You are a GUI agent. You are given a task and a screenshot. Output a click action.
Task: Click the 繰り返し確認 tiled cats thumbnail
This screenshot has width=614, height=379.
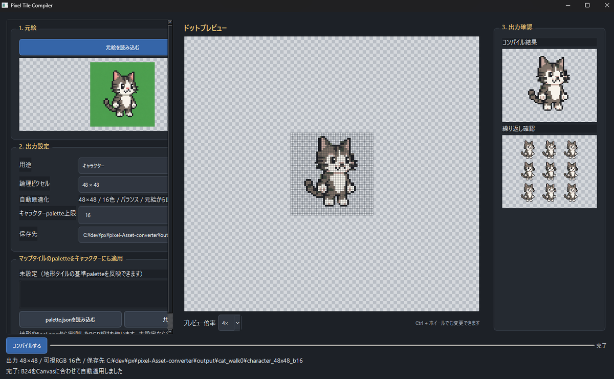pos(550,171)
